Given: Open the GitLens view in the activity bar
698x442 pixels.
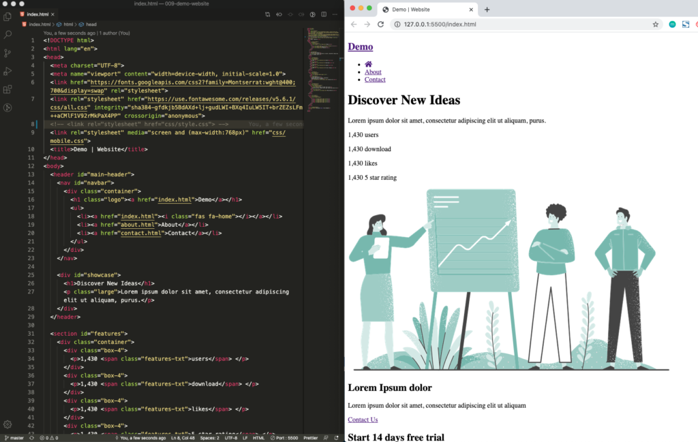Looking at the screenshot, I should point(7,108).
